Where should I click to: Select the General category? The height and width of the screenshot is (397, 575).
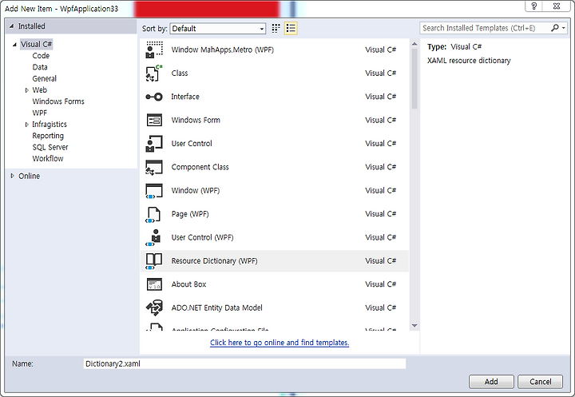(x=45, y=78)
